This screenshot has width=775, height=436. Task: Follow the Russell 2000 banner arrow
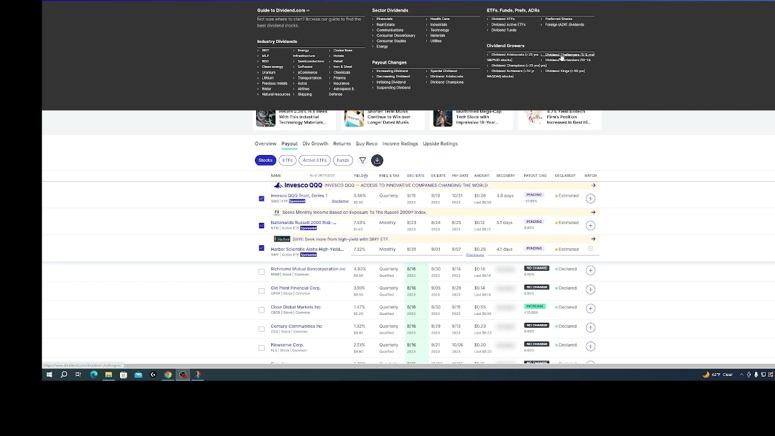tap(593, 213)
